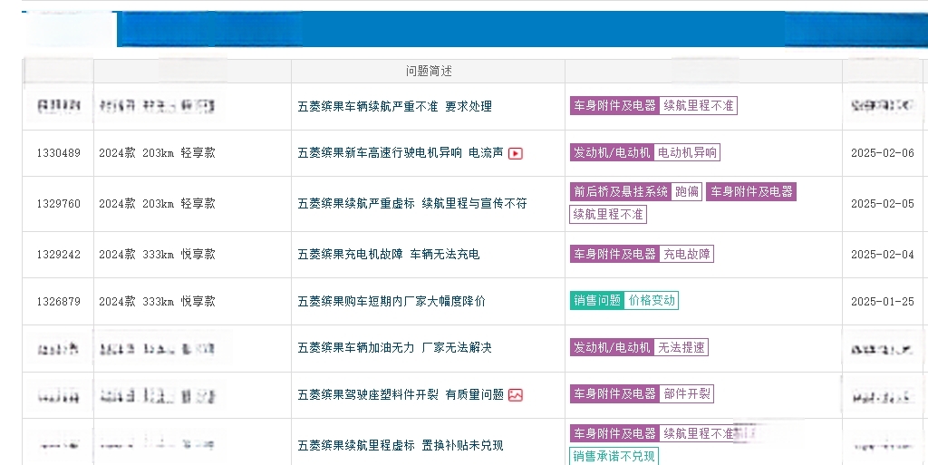Open video icon beside 电机异响 电流声 complaint

516,153
